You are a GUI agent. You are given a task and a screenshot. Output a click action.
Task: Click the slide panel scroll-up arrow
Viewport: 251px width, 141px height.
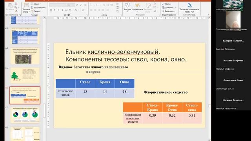point(44,18)
